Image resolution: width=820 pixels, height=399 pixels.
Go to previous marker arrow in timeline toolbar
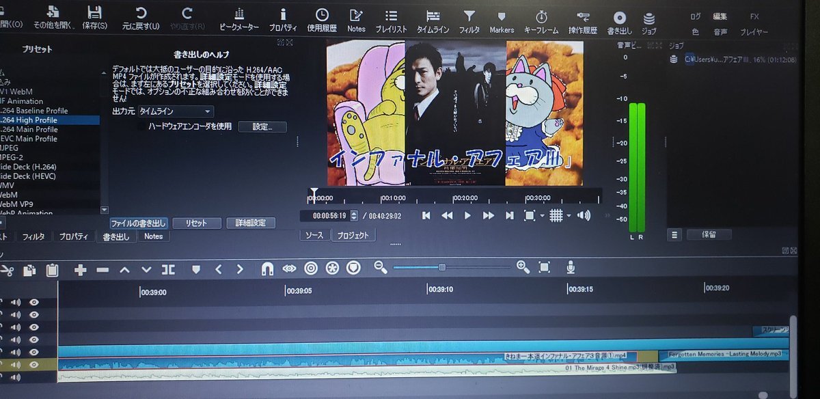coord(218,270)
